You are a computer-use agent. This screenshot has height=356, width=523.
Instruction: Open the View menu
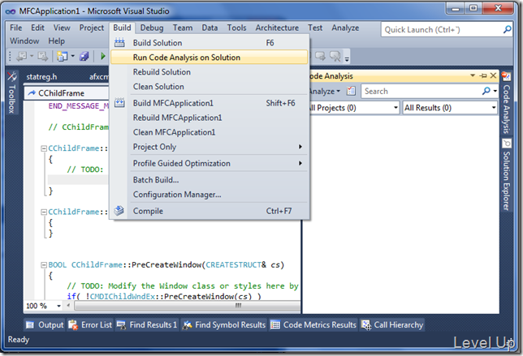tap(62, 28)
